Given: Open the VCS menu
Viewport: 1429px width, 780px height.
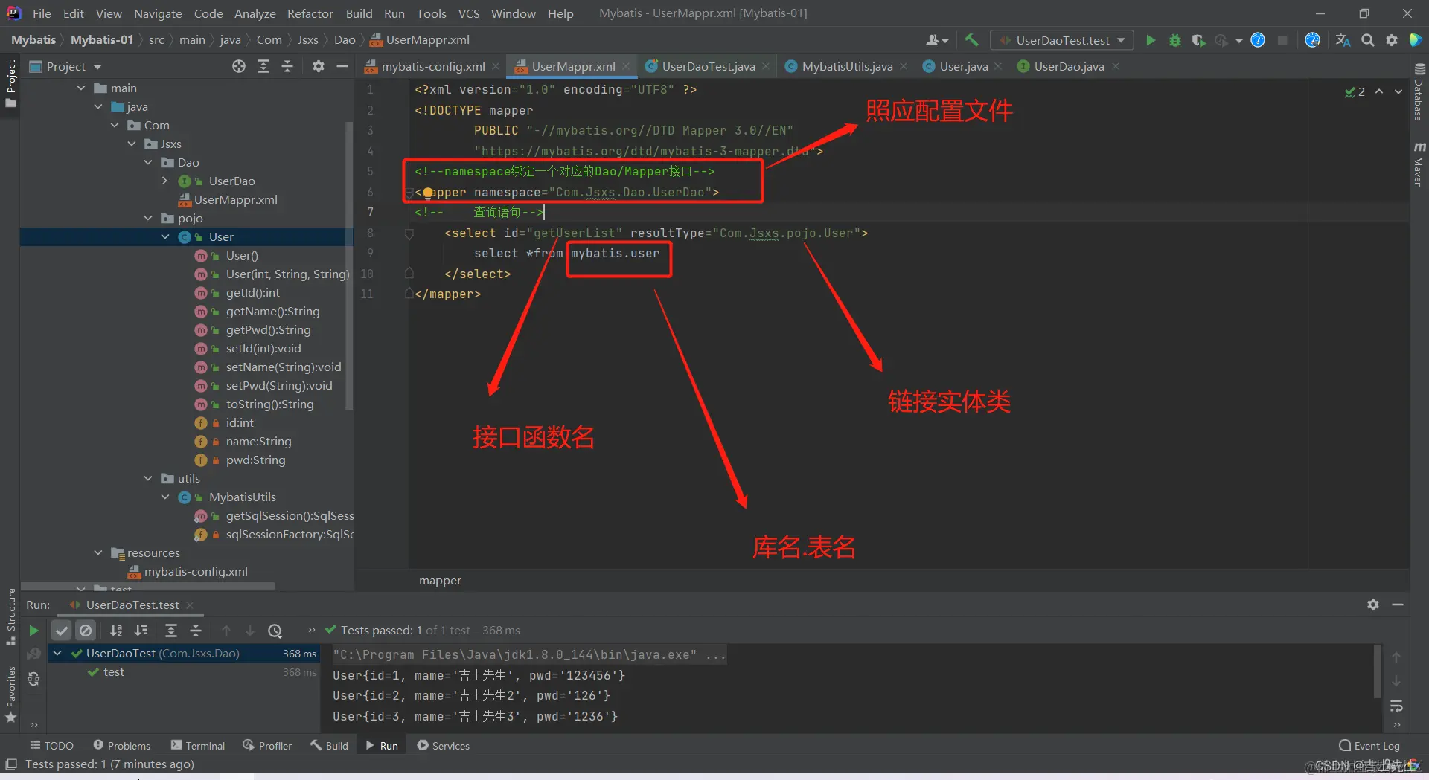Looking at the screenshot, I should point(469,13).
